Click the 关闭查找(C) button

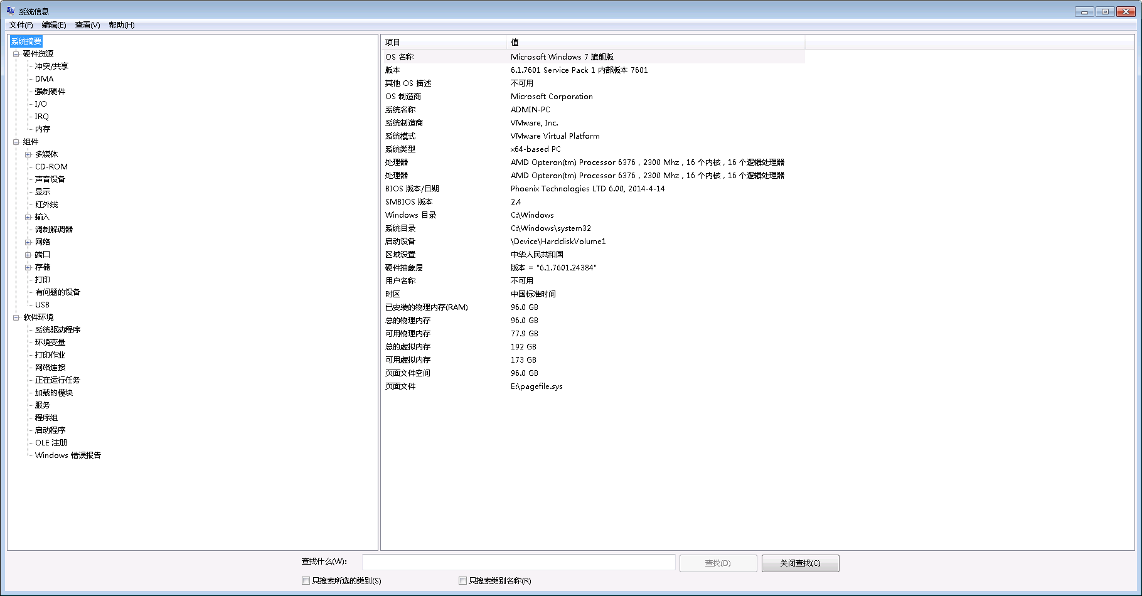800,563
